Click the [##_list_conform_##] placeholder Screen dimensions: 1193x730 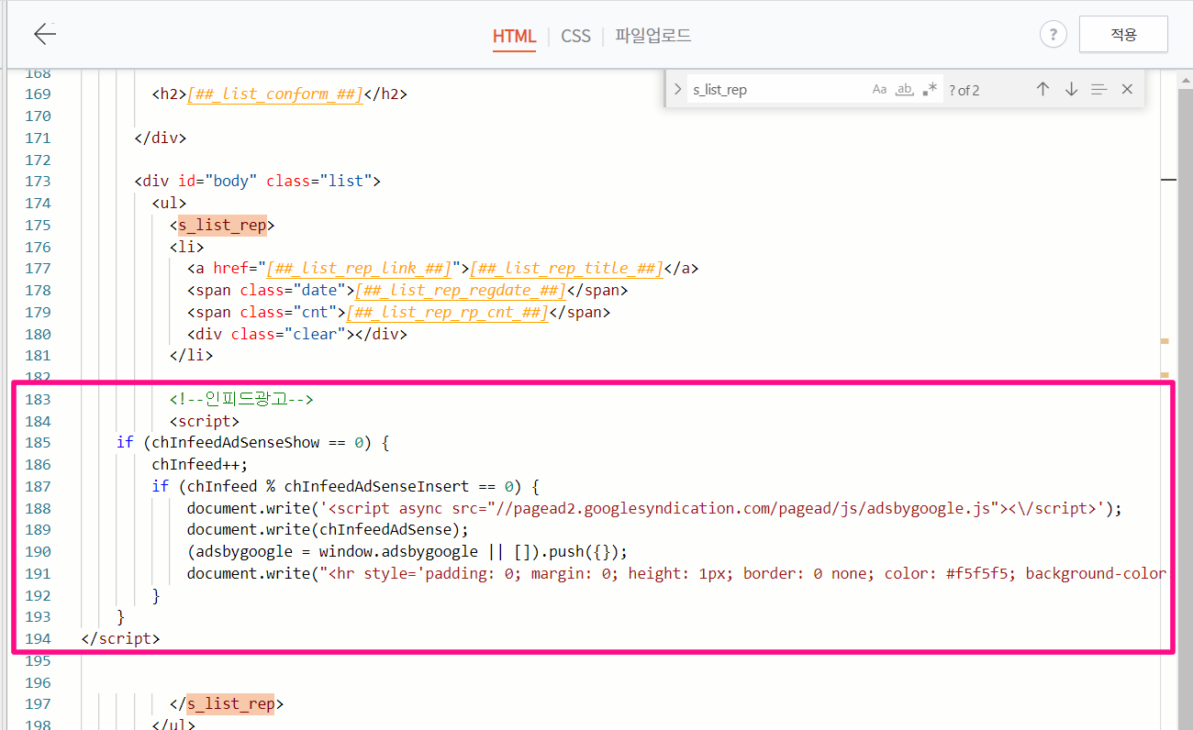pyautogui.click(x=275, y=94)
